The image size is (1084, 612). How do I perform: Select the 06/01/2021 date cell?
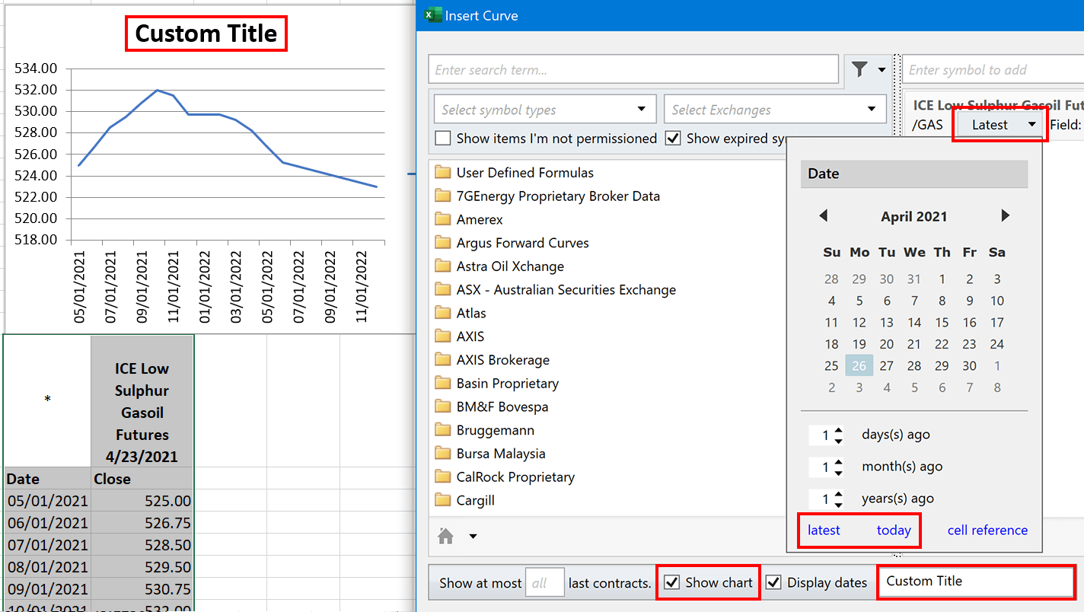[x=47, y=523]
